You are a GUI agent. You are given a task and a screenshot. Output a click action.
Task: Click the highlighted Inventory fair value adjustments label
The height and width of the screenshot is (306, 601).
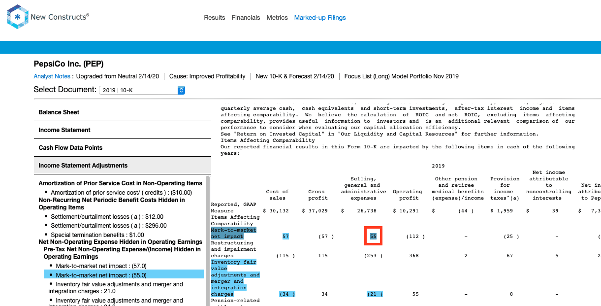[x=235, y=278]
